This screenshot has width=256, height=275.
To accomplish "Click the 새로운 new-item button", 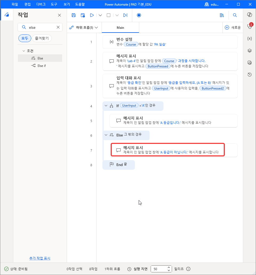I will (233, 27).
